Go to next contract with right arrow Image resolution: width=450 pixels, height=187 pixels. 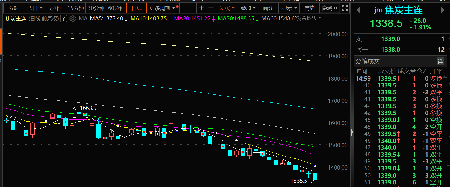(x=442, y=11)
